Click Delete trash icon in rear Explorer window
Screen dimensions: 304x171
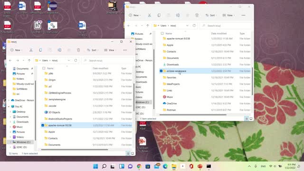click(197, 15)
